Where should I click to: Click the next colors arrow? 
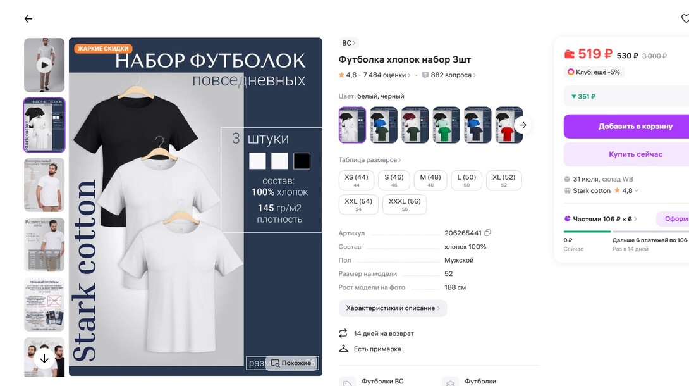(x=522, y=125)
